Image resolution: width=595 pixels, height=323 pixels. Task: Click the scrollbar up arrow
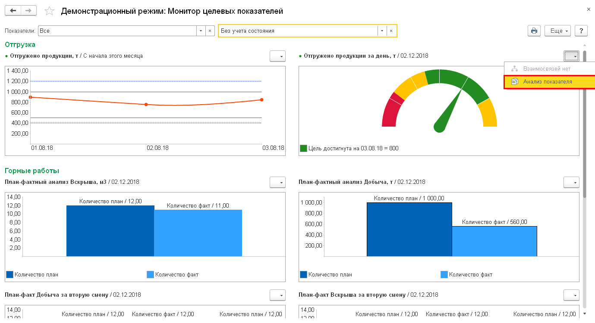[x=585, y=45]
